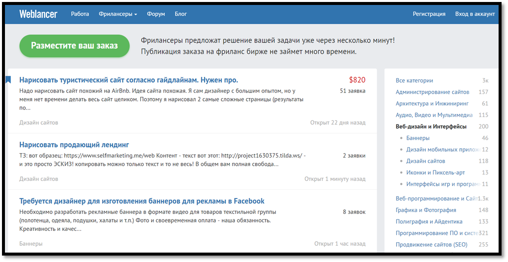Click the Регистрация link
508x262 pixels.
click(x=429, y=14)
